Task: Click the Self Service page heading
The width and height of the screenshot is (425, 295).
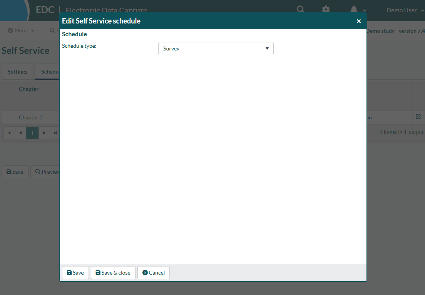Action: pyautogui.click(x=25, y=50)
